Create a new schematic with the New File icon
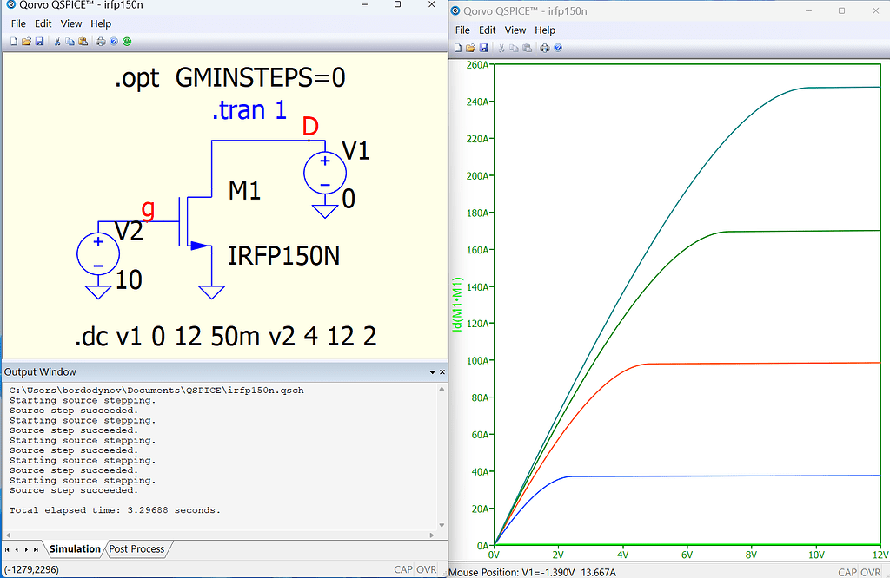Screen dimensions: 890x578 click(14, 41)
